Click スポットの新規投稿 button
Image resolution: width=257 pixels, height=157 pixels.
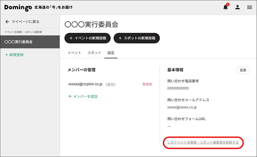137,38
